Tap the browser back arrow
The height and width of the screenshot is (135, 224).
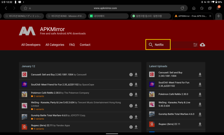pos(6,8)
